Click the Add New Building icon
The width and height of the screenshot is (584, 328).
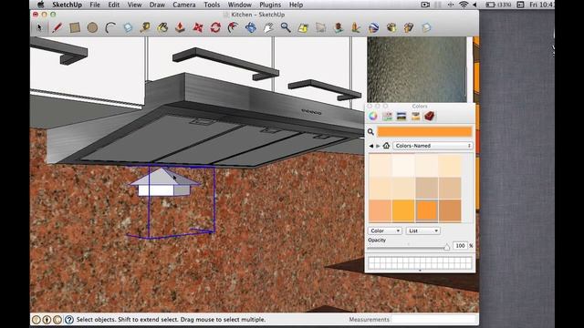tap(339, 27)
